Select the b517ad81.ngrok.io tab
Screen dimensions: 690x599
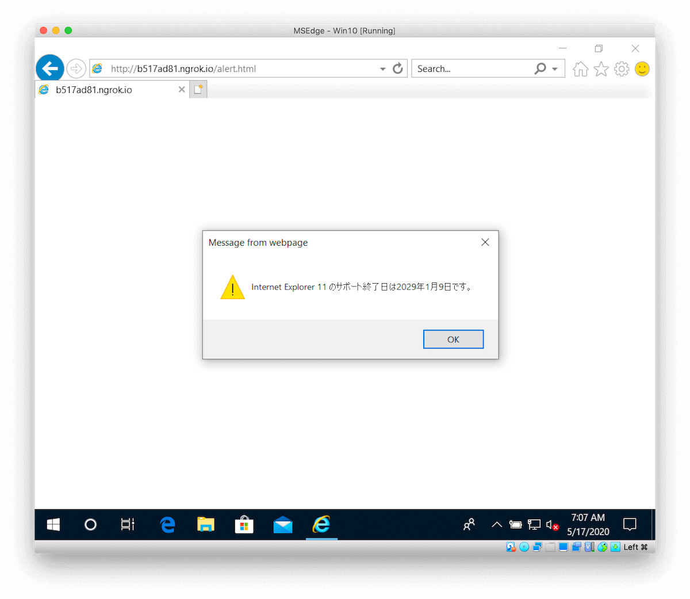112,89
